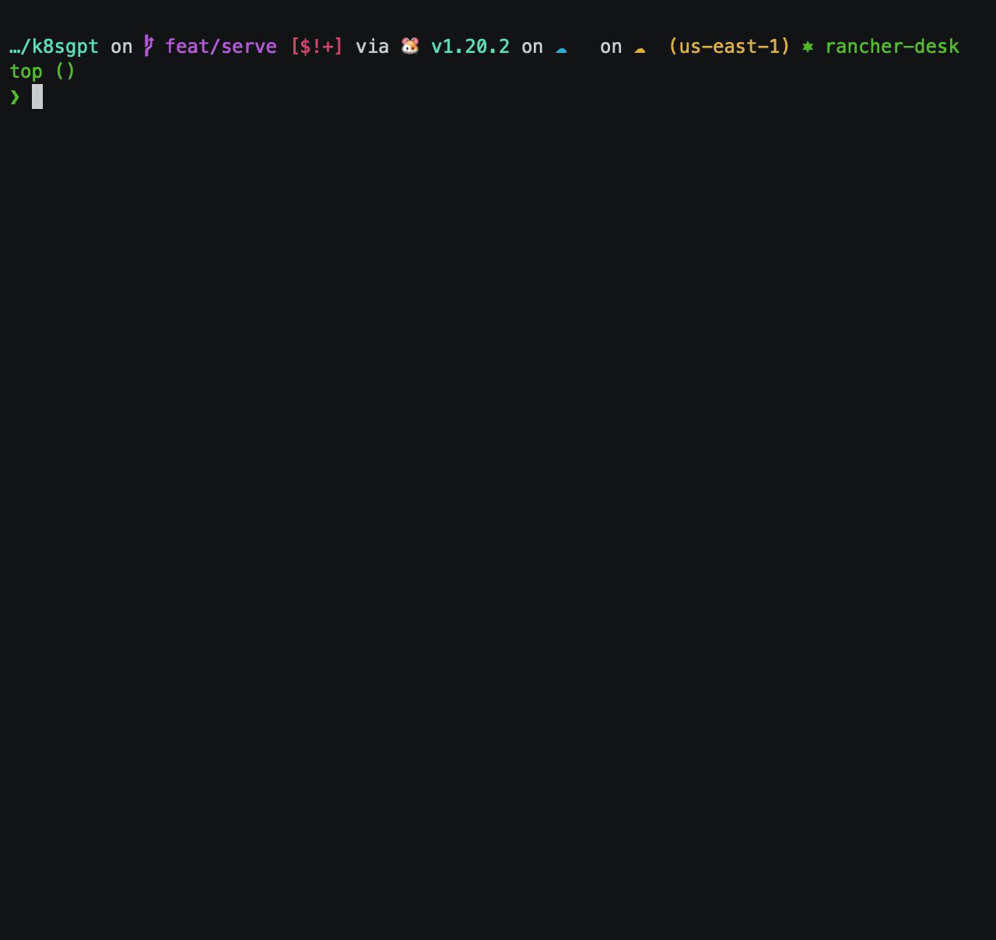
Task: Click the empty terminal area below the prompt
Action: click(498, 467)
